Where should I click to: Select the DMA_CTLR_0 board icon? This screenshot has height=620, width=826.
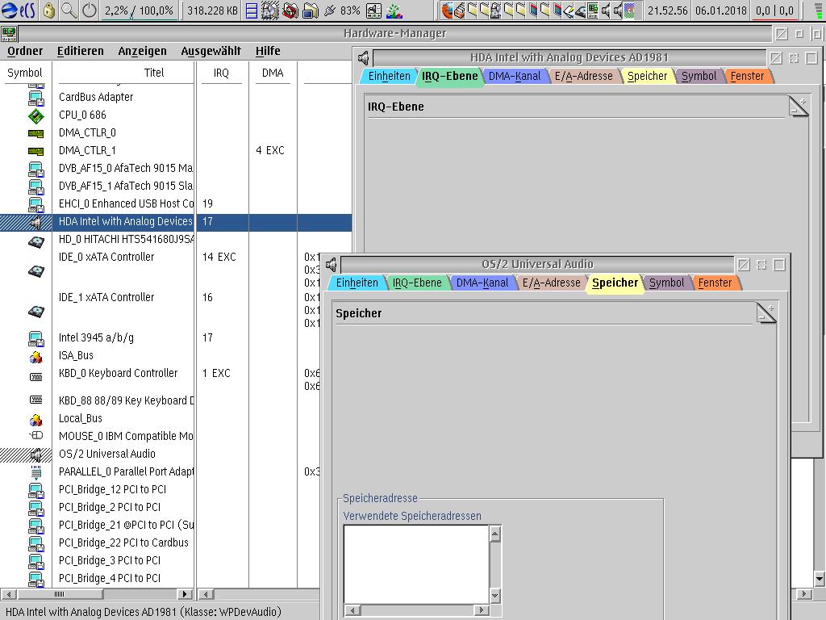coord(35,133)
